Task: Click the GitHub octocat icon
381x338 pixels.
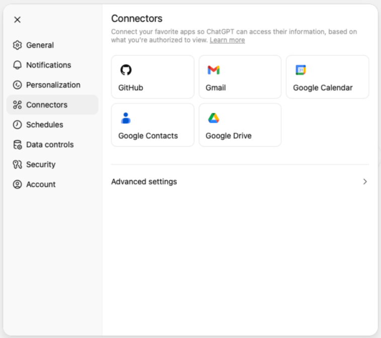Action: coord(126,70)
